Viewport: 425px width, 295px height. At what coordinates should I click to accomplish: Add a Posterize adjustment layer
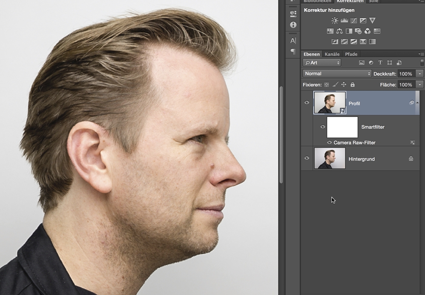344,42
